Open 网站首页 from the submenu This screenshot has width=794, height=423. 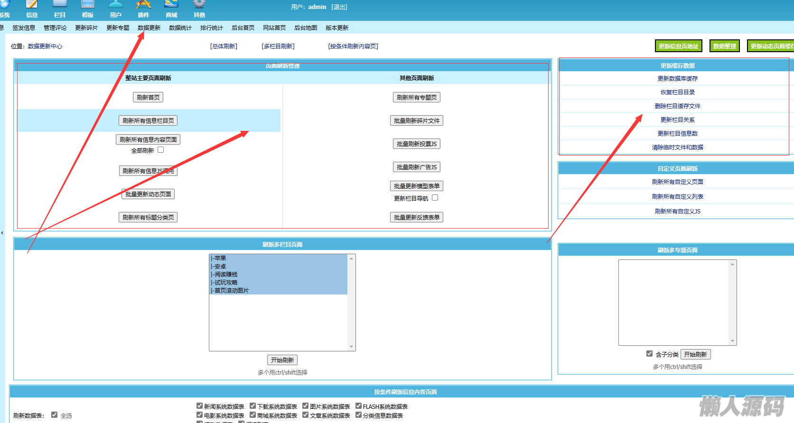tap(274, 28)
